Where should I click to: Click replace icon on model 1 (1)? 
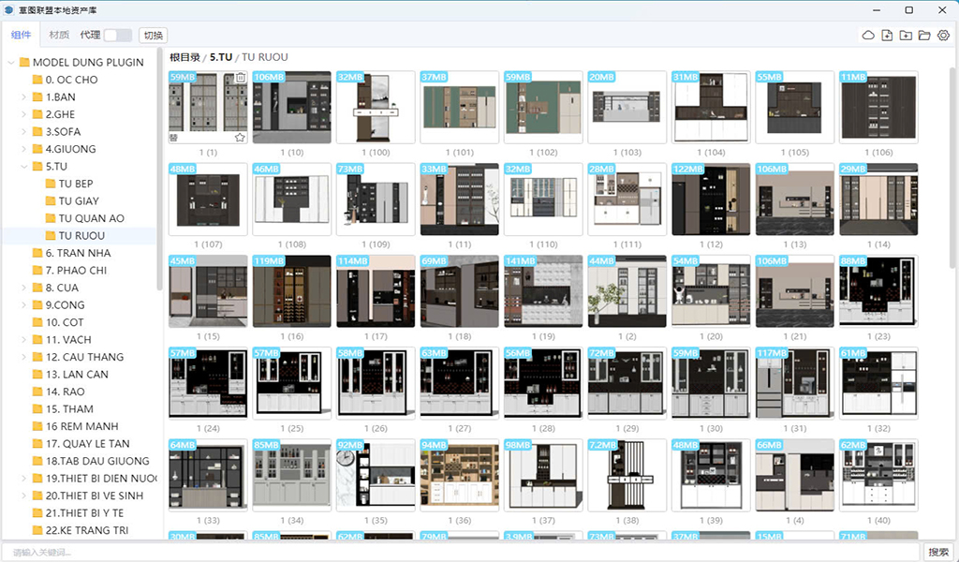click(174, 137)
